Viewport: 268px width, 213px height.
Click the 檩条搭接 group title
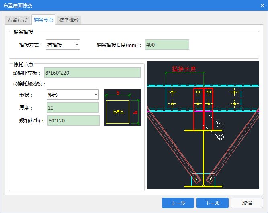pyautogui.click(x=23, y=32)
